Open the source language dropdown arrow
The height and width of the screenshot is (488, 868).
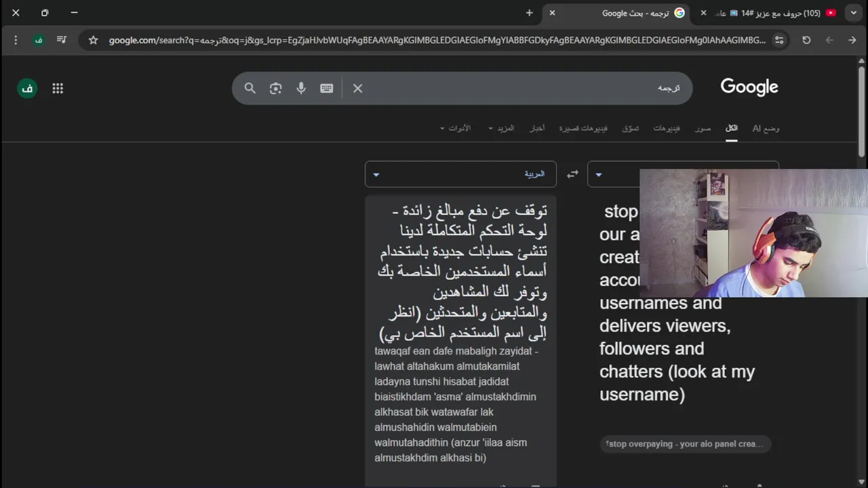click(599, 174)
